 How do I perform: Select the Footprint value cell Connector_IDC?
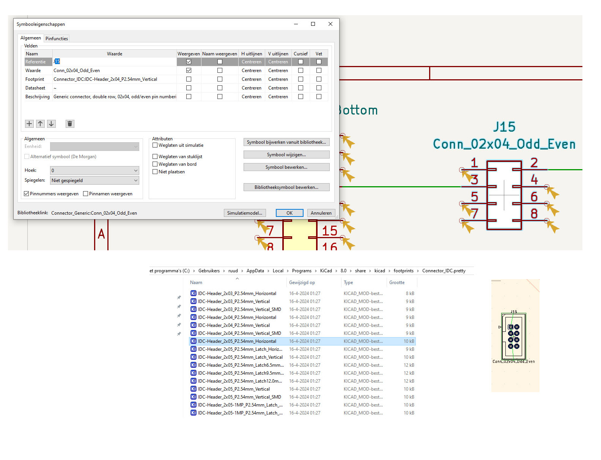point(115,79)
